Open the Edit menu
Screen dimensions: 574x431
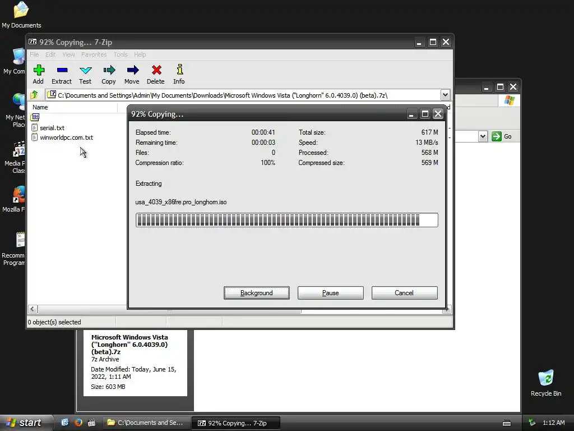click(x=50, y=54)
